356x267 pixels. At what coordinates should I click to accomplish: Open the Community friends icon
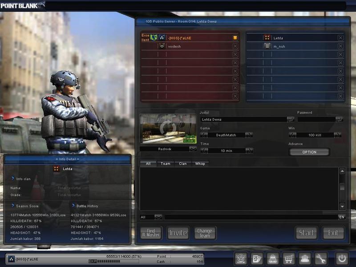(x=304, y=259)
